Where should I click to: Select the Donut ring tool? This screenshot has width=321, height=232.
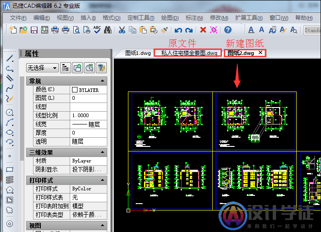10,224
